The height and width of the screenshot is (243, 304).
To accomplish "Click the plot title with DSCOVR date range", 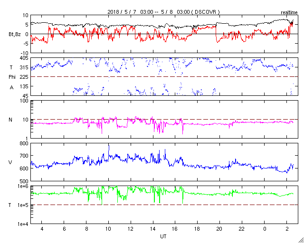I will point(163,12).
